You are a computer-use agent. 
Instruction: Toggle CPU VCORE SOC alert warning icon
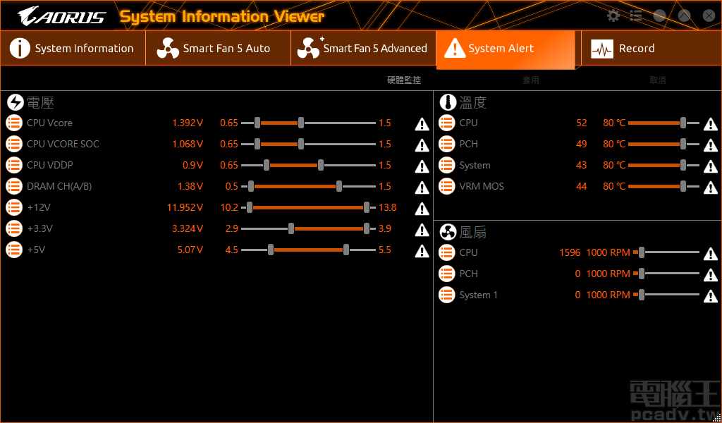coord(422,145)
